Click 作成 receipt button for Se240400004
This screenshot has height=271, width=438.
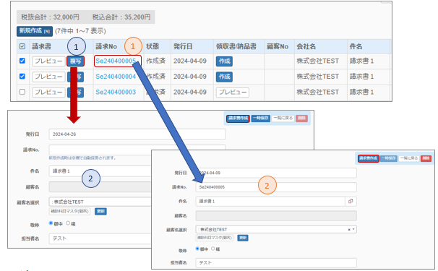224,77
